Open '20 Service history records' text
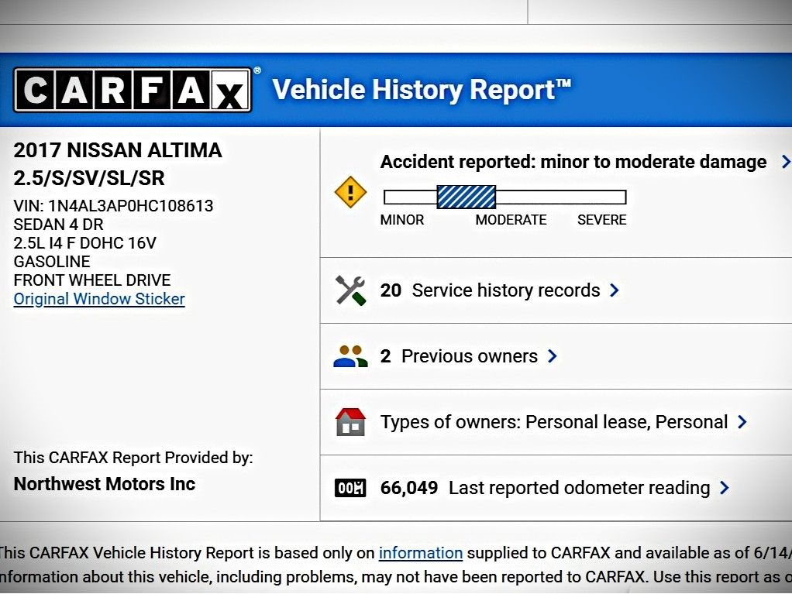792x594 pixels. (490, 290)
